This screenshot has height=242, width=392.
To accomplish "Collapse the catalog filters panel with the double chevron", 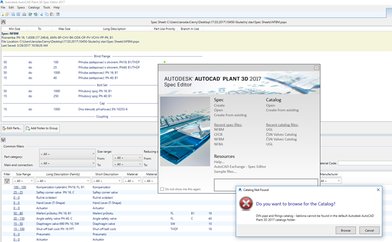I will (x=3, y=139).
